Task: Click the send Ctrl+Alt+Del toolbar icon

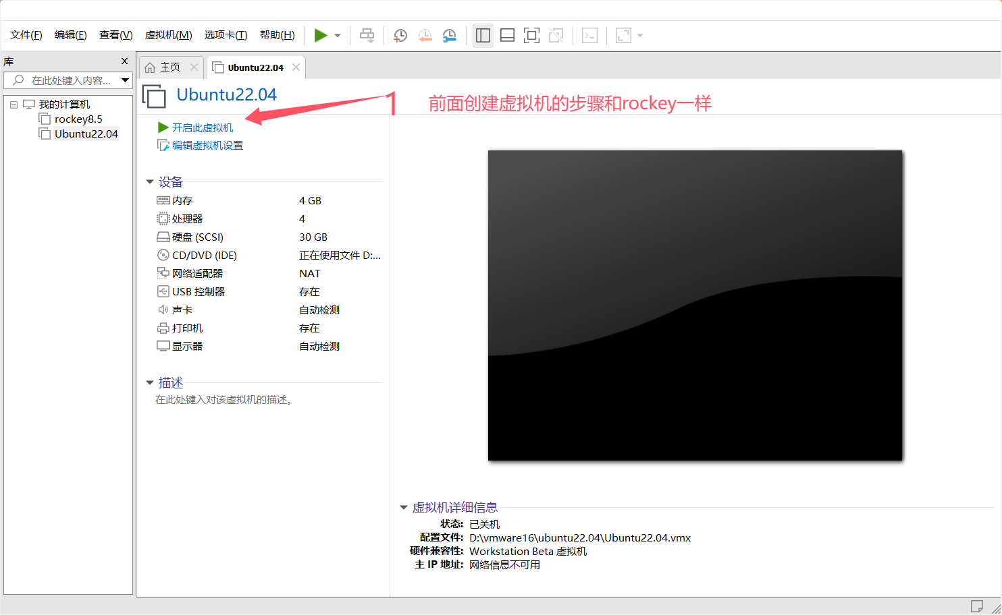Action: click(x=367, y=36)
